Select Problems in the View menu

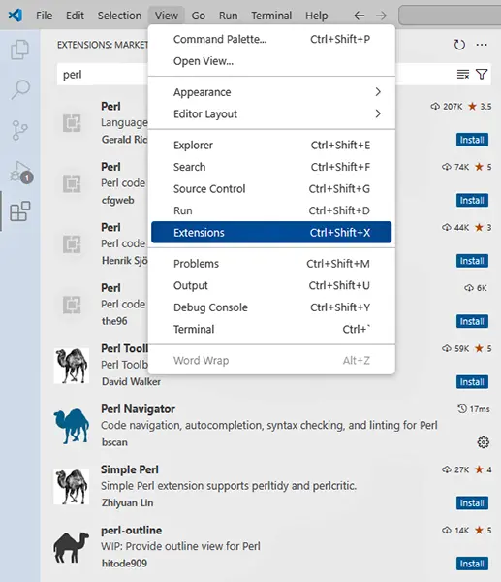click(271, 264)
